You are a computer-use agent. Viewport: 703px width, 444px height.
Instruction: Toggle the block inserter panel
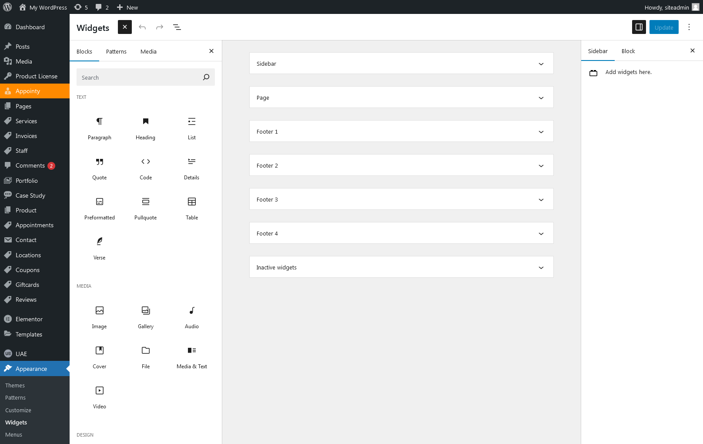tap(124, 27)
